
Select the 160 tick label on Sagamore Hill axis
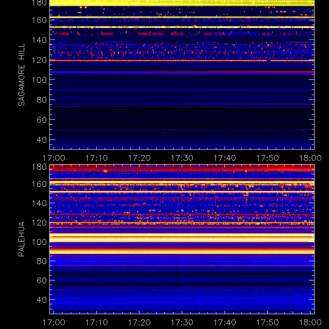click(39, 20)
